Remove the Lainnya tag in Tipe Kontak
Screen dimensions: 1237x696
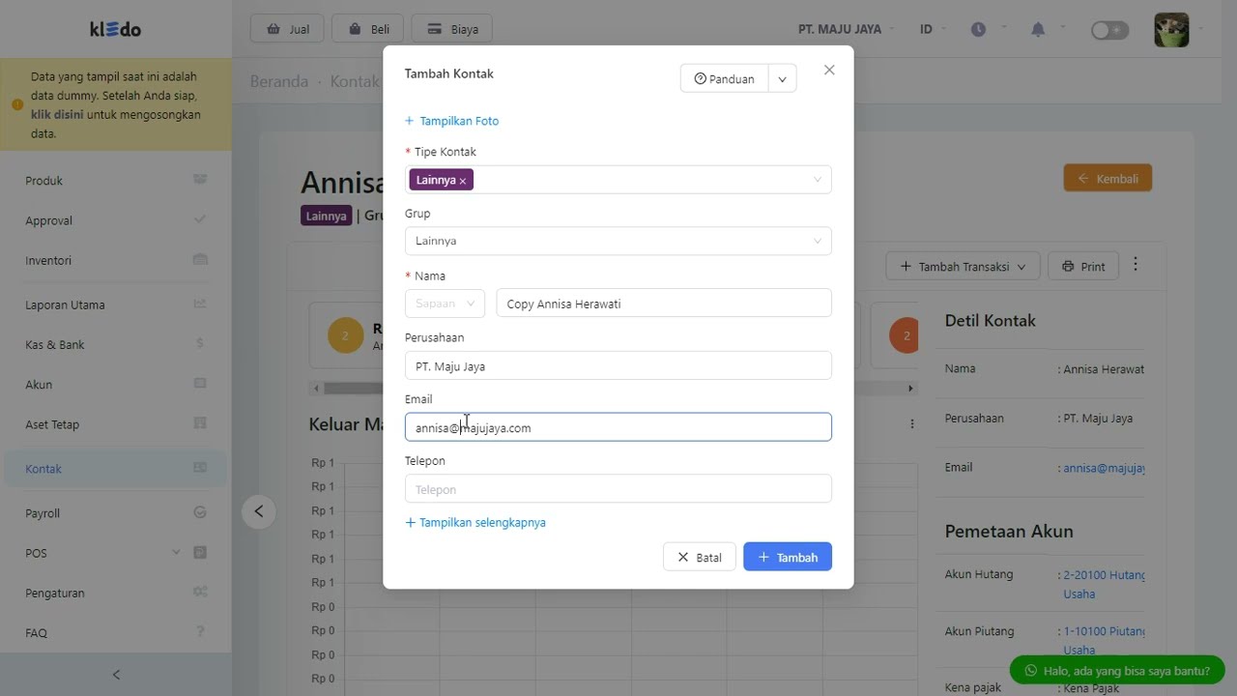(x=463, y=181)
